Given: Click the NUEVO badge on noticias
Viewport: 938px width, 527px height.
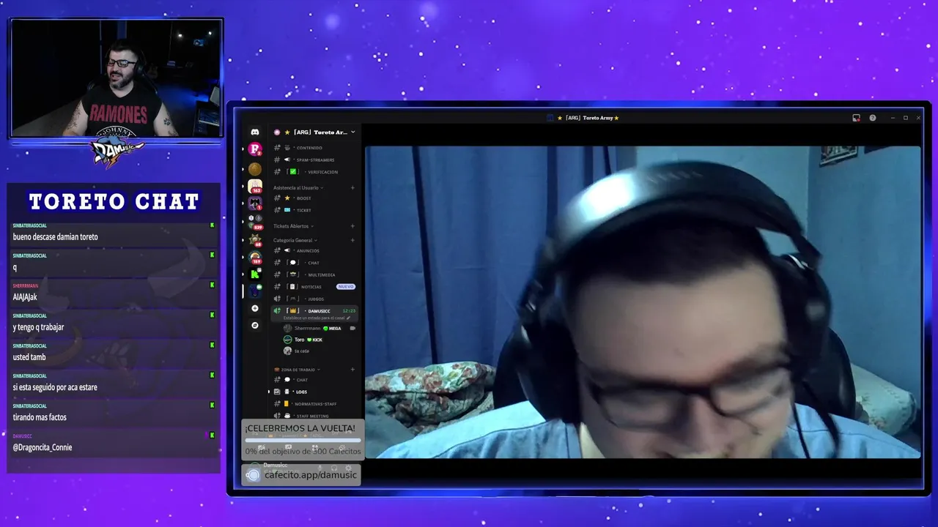Looking at the screenshot, I should (x=345, y=287).
